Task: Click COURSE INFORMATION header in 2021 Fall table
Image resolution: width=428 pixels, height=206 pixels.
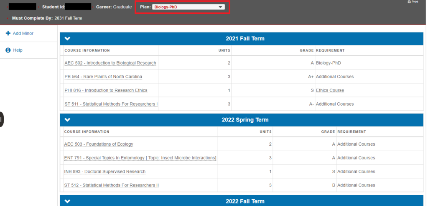Action: click(87, 50)
